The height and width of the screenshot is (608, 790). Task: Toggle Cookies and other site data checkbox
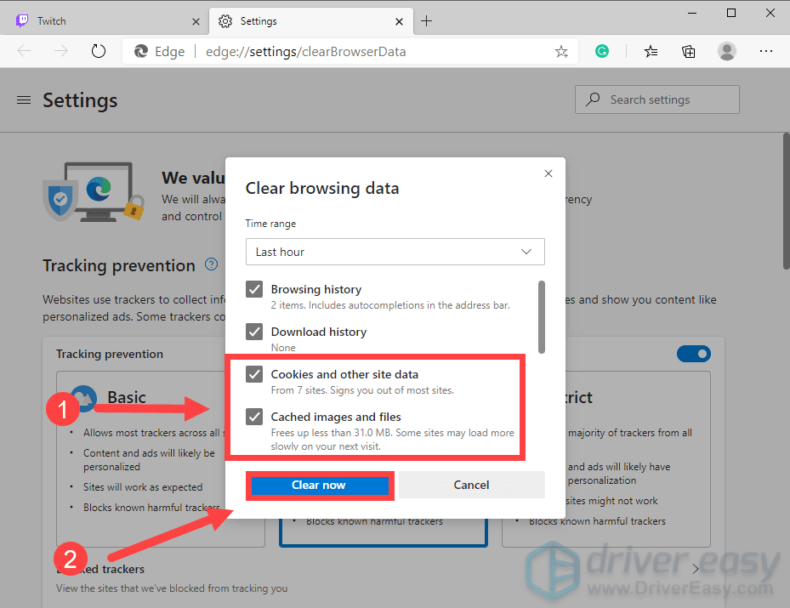pyautogui.click(x=254, y=374)
